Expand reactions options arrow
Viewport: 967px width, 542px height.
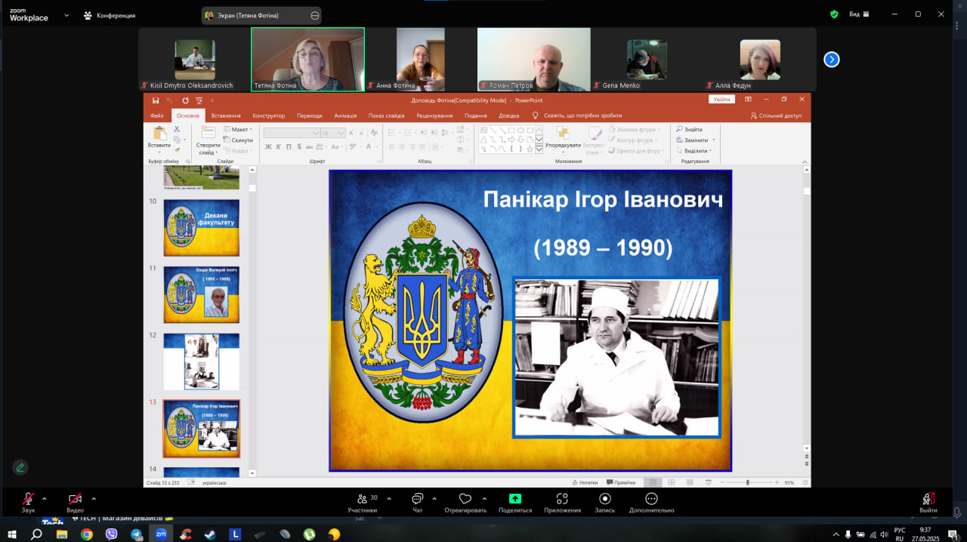coord(484,498)
